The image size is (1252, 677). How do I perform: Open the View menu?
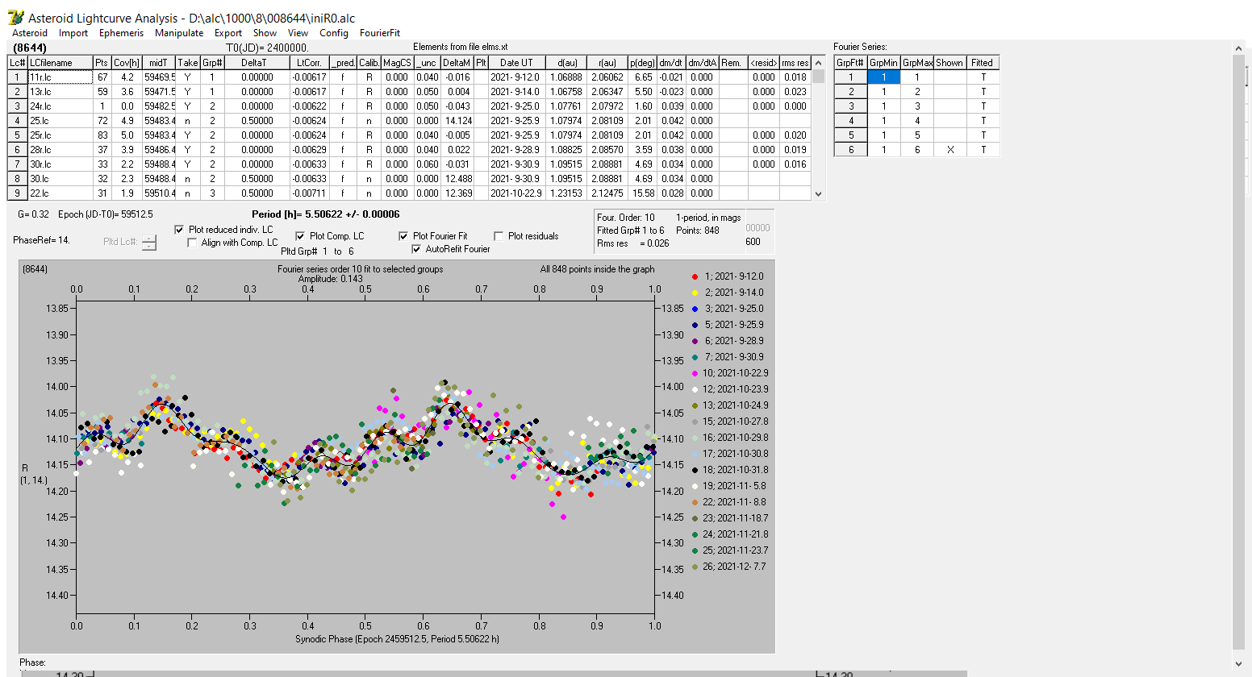click(x=298, y=33)
